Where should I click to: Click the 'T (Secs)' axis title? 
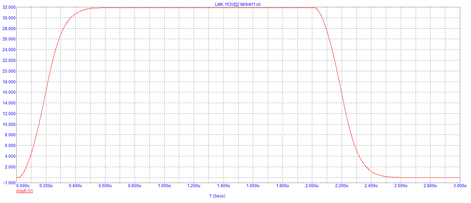(217, 196)
